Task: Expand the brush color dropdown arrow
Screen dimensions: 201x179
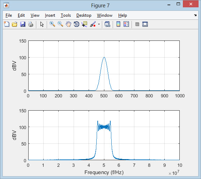Action: tap(99, 24)
